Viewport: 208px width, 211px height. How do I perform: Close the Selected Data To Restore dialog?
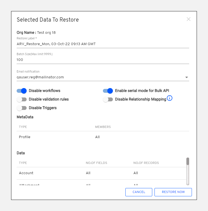(x=189, y=19)
